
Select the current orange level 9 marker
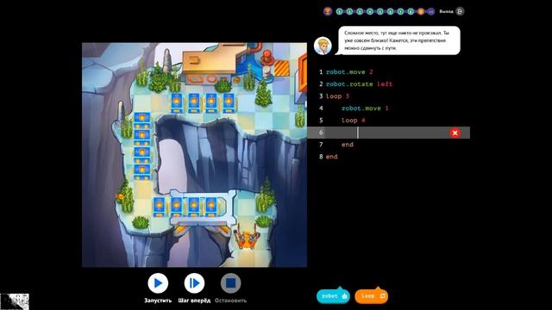421,11
